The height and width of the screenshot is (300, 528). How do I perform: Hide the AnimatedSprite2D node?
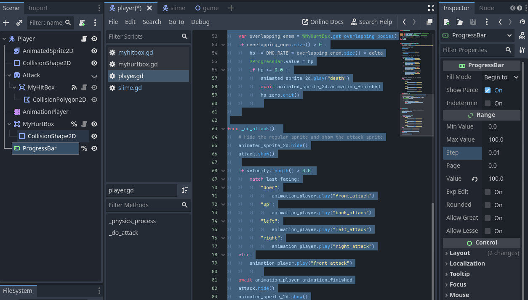click(94, 51)
